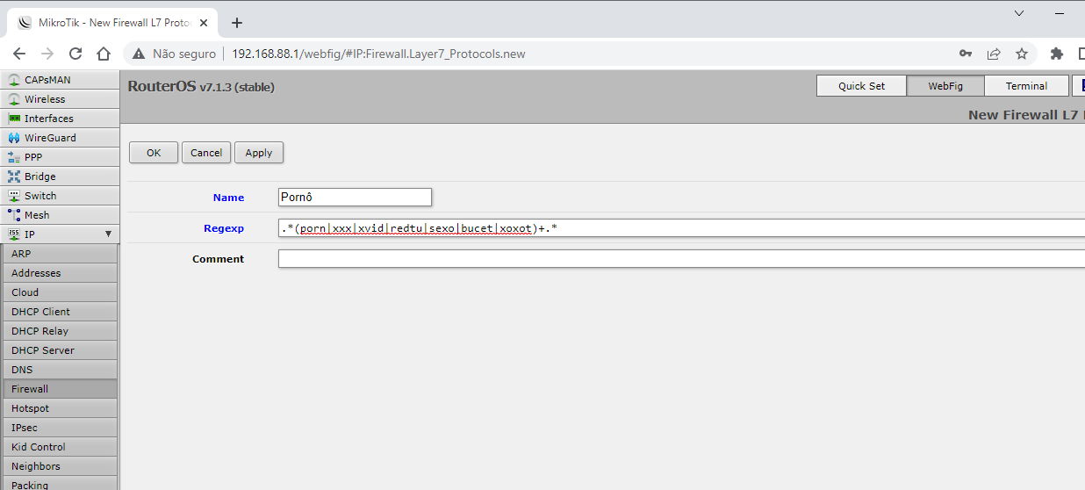Click the Name field label
The image size is (1085, 490).
[228, 198]
